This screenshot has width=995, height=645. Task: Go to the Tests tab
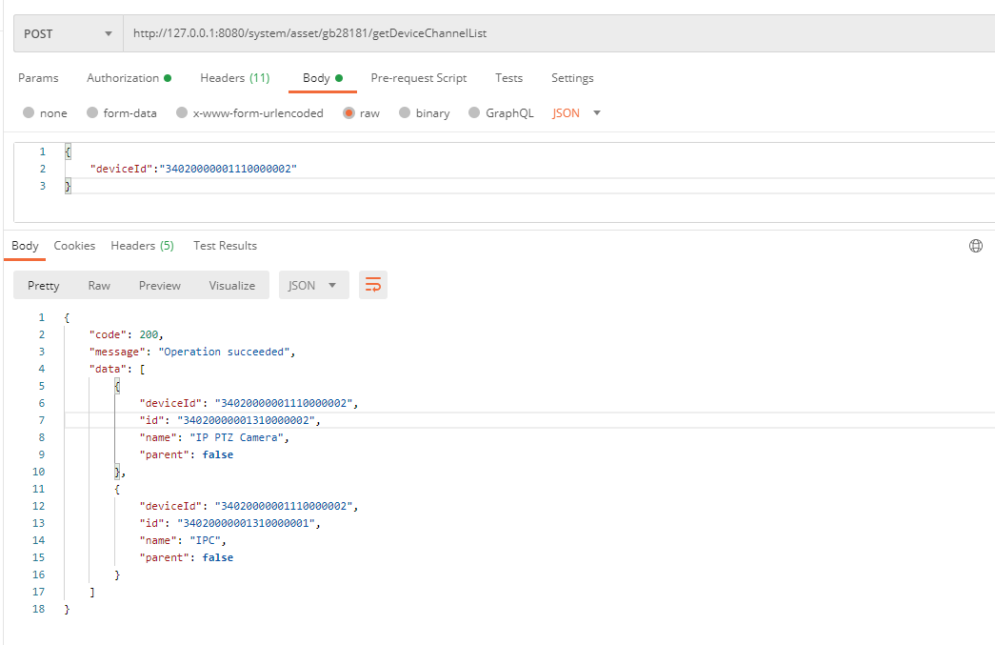508,78
